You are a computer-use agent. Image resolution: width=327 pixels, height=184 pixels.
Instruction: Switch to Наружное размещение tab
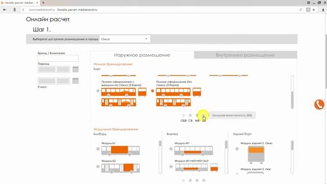[x=142, y=55]
